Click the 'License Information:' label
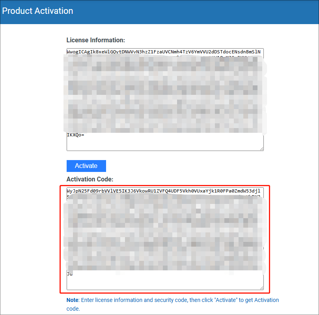The image size is (319, 315). [95, 40]
